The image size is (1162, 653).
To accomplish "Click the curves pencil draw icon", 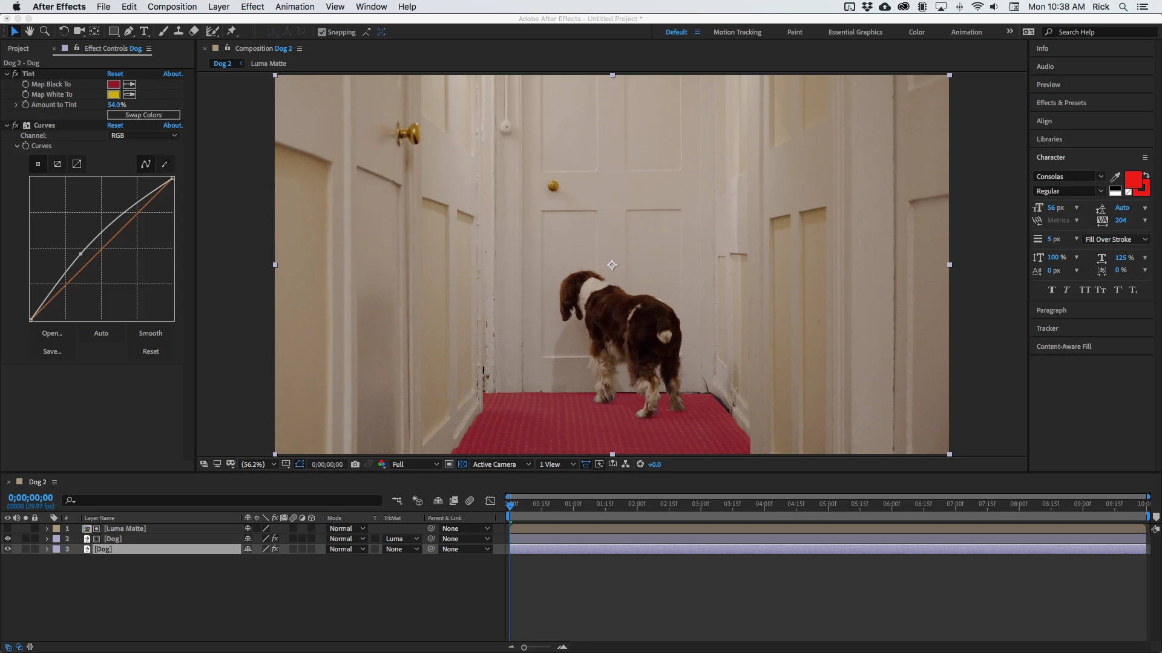I will pyautogui.click(x=165, y=164).
